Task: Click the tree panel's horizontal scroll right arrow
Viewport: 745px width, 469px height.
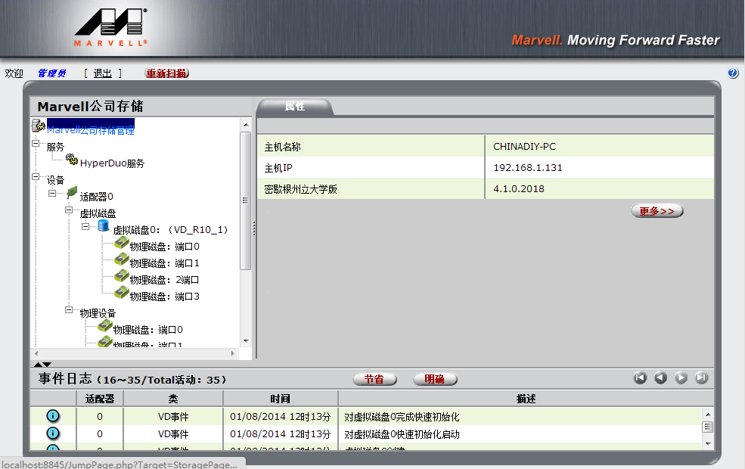Action: pyautogui.click(x=232, y=353)
